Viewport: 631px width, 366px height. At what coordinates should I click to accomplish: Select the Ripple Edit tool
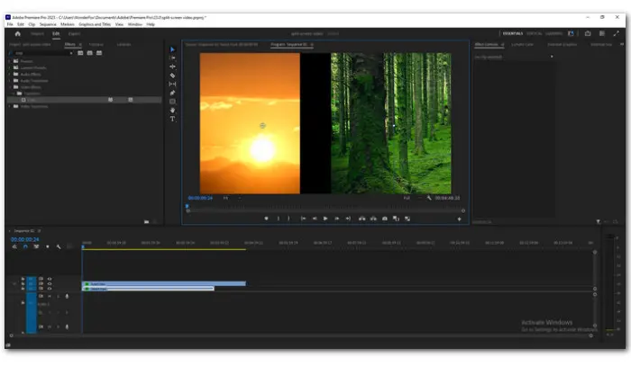[x=173, y=67]
